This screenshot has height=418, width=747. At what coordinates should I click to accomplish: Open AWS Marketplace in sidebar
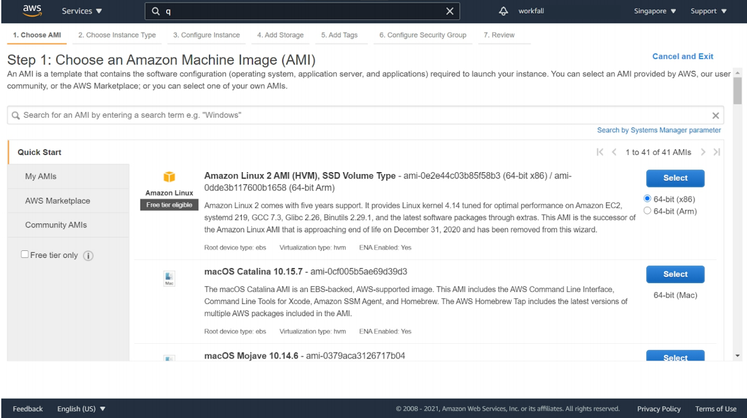68,200
